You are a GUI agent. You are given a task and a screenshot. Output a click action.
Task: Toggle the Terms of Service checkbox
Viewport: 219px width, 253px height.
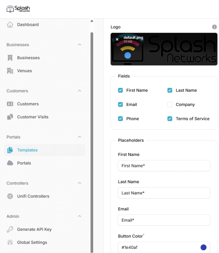pos(170,119)
